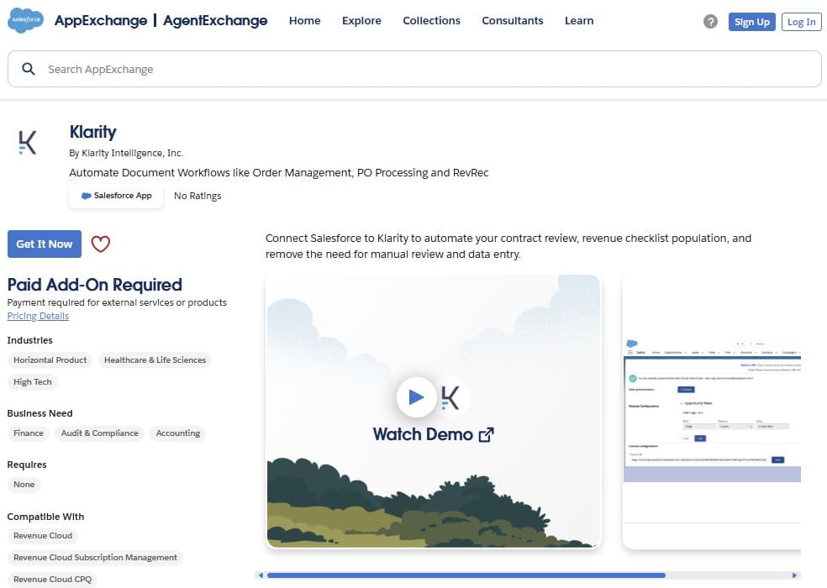
Task: Click the Get It Now button
Action: click(45, 244)
